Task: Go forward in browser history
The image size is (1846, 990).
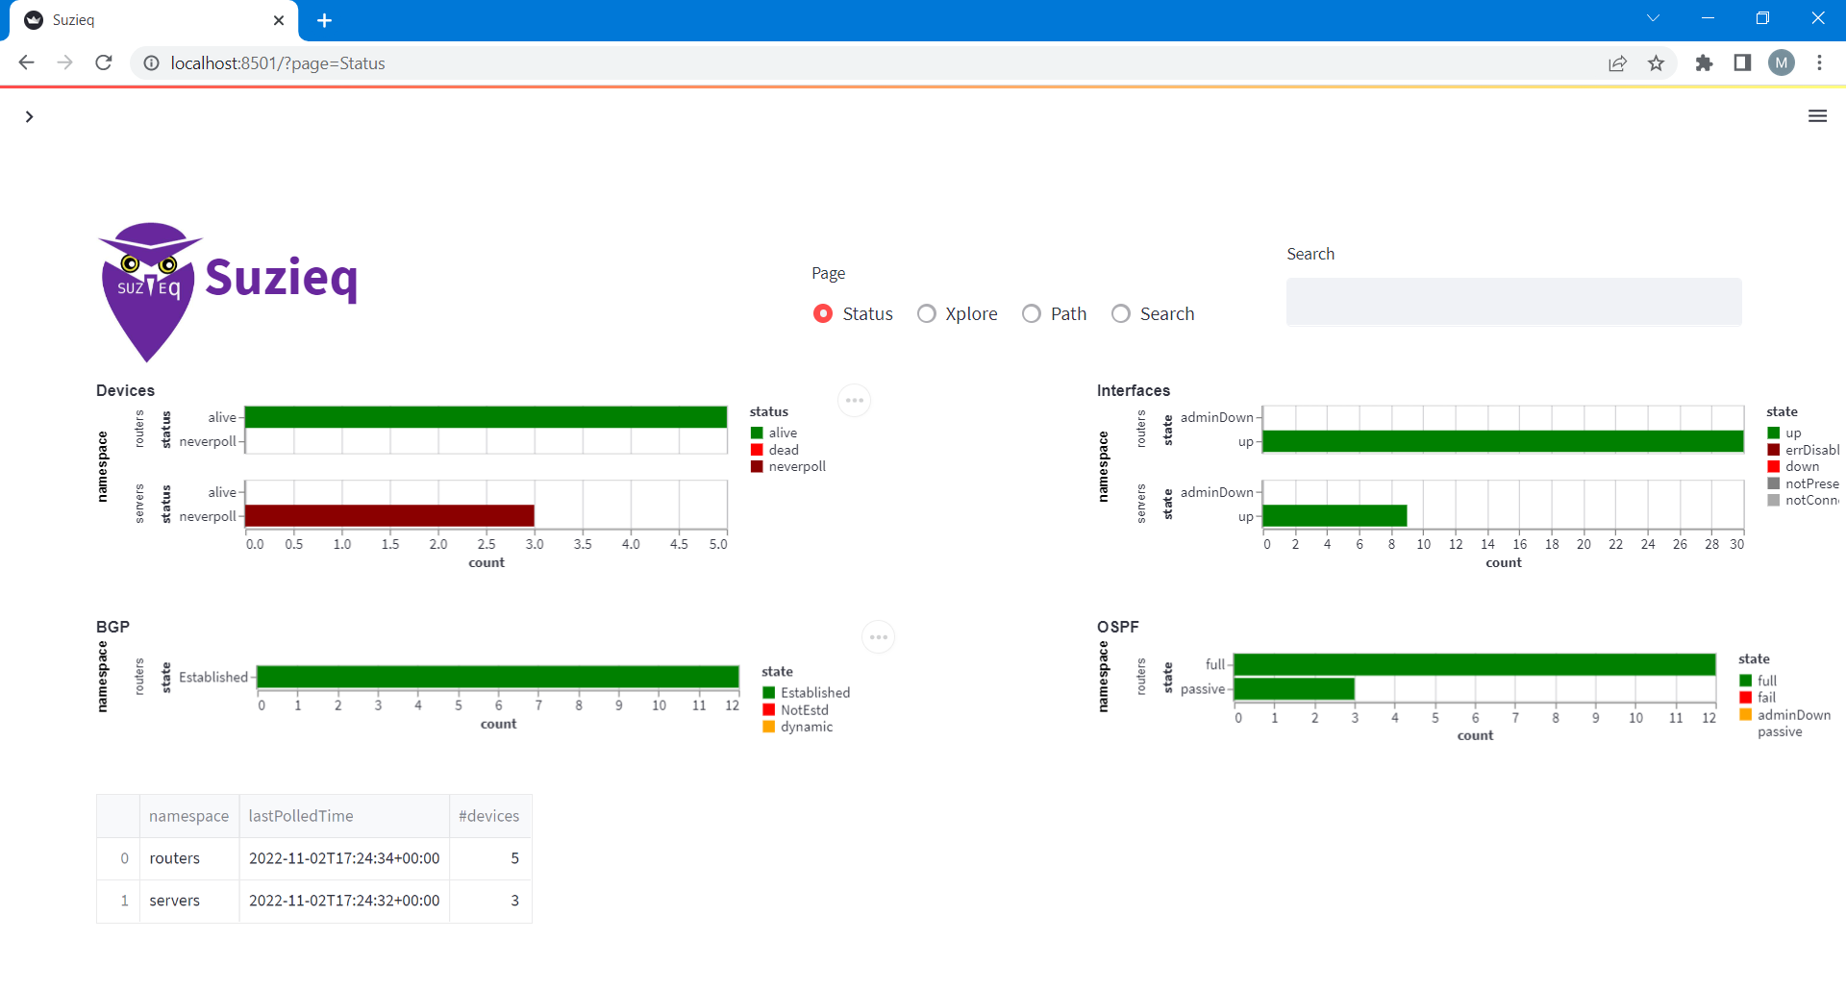Action: coord(64,62)
